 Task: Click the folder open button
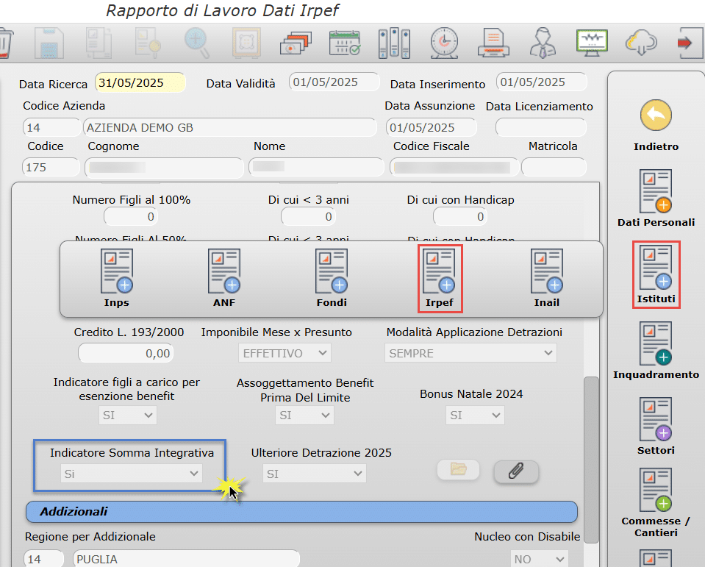[458, 470]
